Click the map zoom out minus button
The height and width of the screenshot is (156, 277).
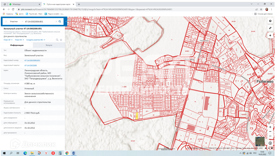point(270,136)
